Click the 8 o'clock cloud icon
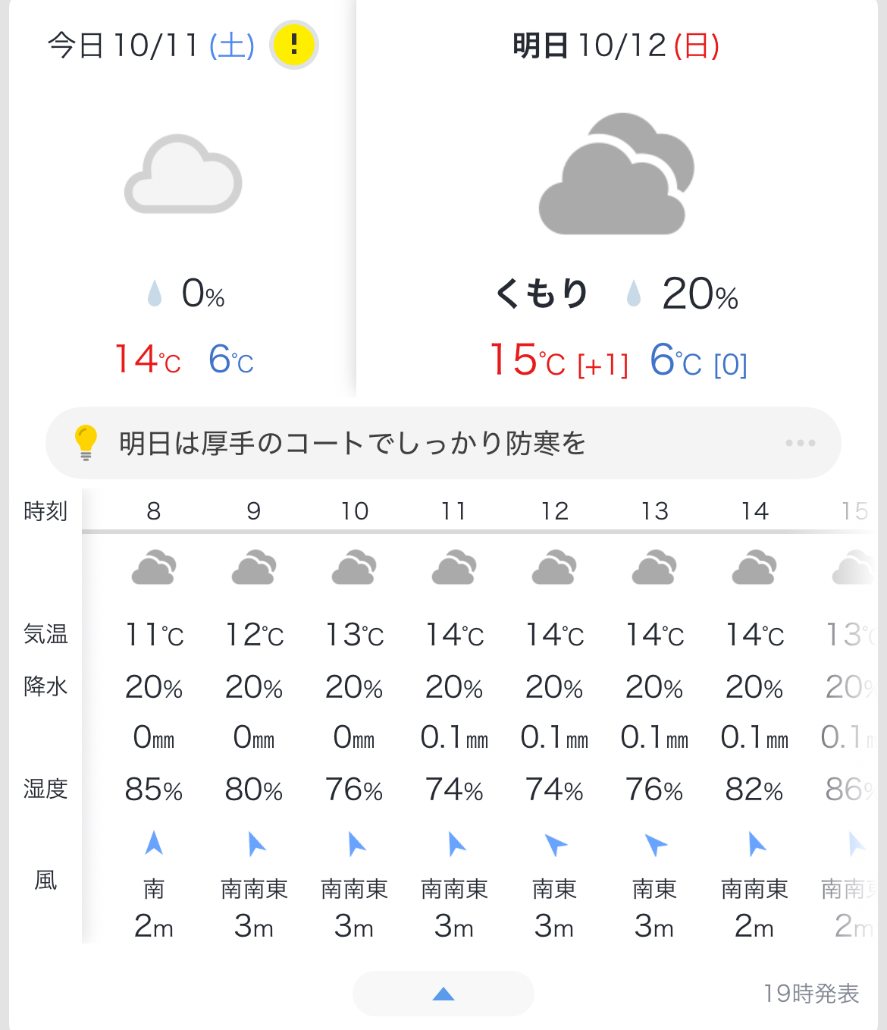The image size is (887, 1030). [x=154, y=567]
